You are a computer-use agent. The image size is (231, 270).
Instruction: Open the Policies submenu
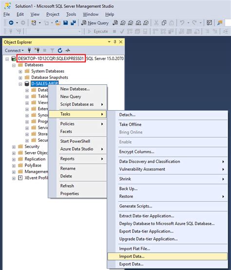(77, 124)
